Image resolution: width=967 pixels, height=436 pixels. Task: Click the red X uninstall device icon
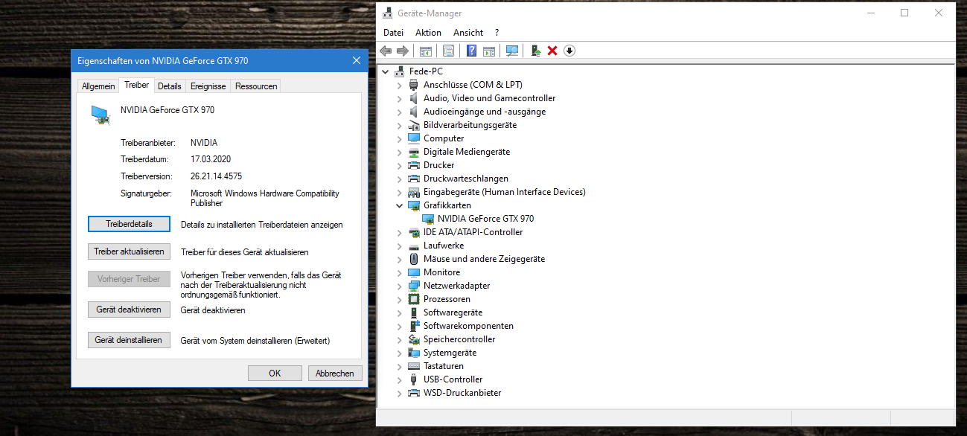point(552,51)
